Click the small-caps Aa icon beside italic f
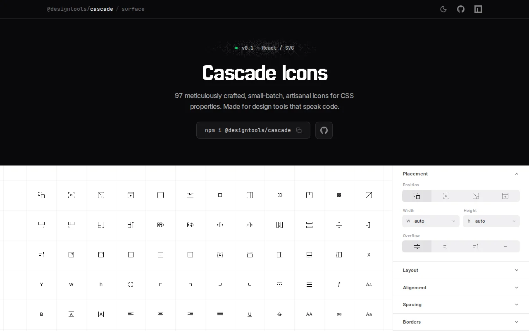Viewport: 529px width, 331px height. [369, 284]
